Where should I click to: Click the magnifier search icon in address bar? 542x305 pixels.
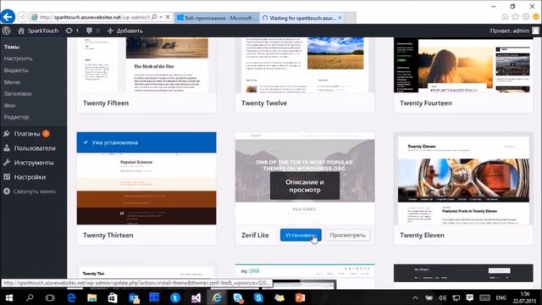coord(154,17)
